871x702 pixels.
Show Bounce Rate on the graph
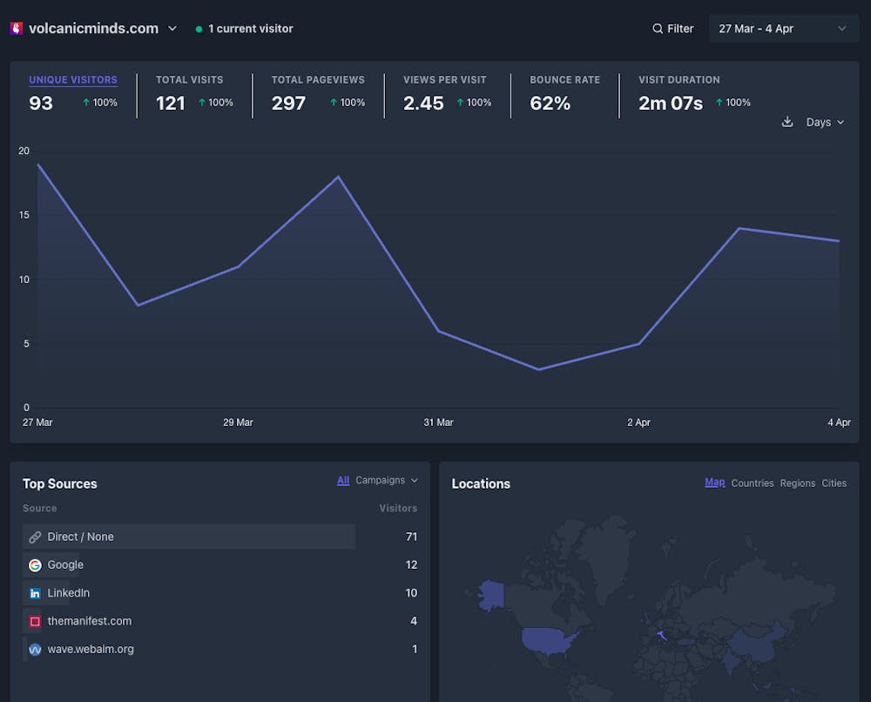pos(564,80)
